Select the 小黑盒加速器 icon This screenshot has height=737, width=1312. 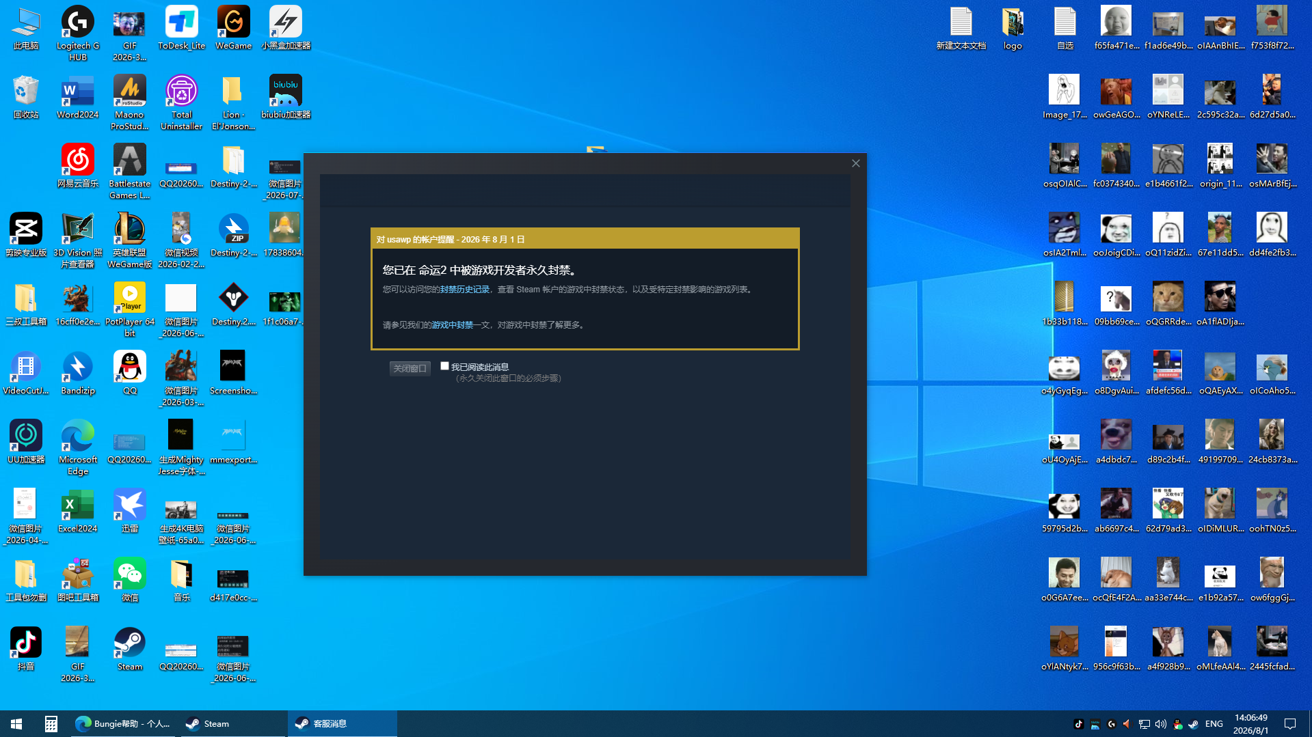pos(286,29)
